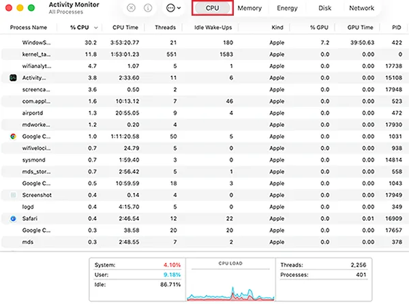Open the Energy tab
Viewport: 409px width, 304px height.
click(287, 8)
